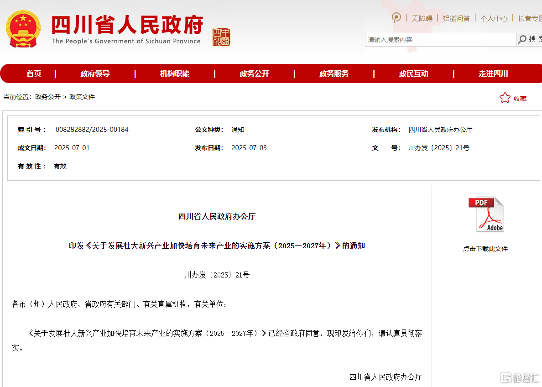This screenshot has height=387, width=542.
Task: Click 政务公开 in the breadcrumb
Action: (48, 97)
